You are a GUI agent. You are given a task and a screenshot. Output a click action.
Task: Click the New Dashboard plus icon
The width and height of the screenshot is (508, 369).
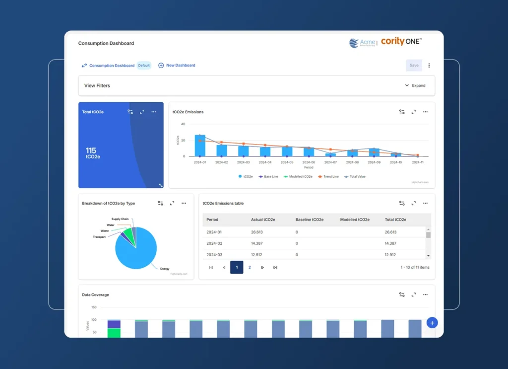[160, 65]
